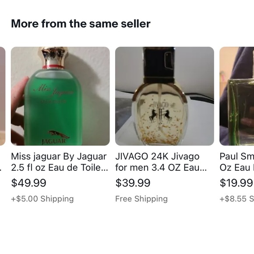Viewport: 254px width, 254px height.
Task: Click the black cap of the Jivago bottle
Action: 159,63
